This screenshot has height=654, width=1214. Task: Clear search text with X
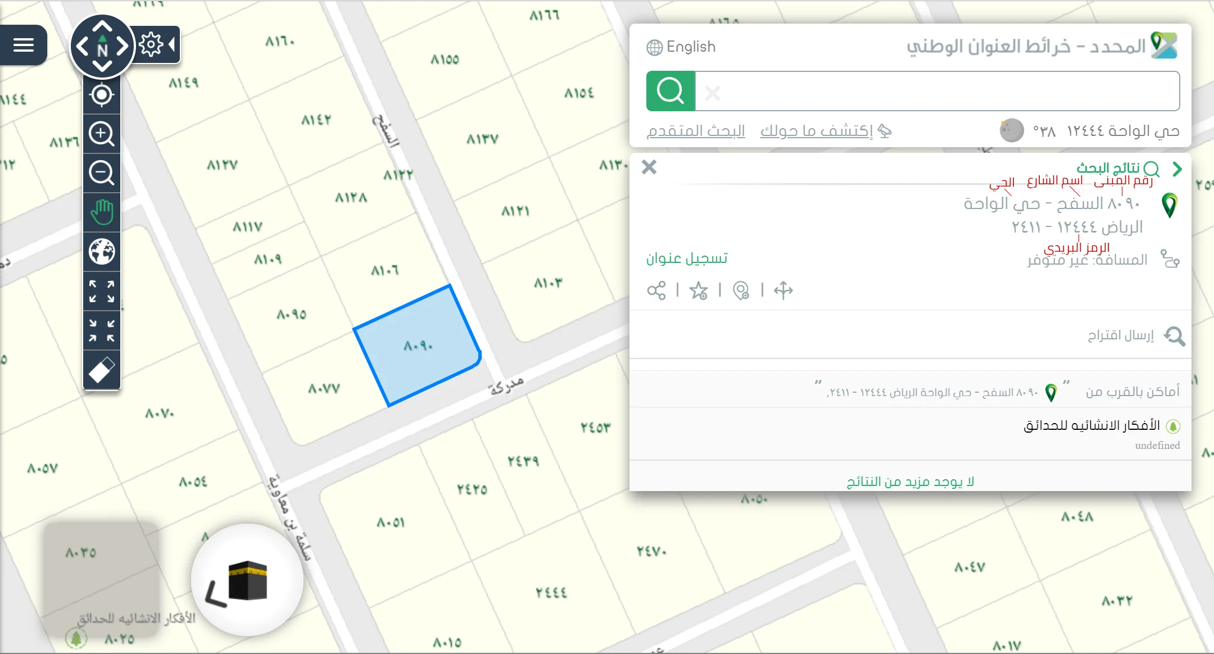coord(713,93)
